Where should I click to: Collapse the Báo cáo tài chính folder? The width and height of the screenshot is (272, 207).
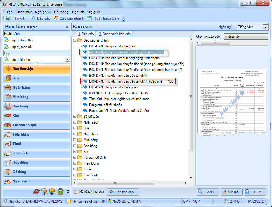coord(75,40)
